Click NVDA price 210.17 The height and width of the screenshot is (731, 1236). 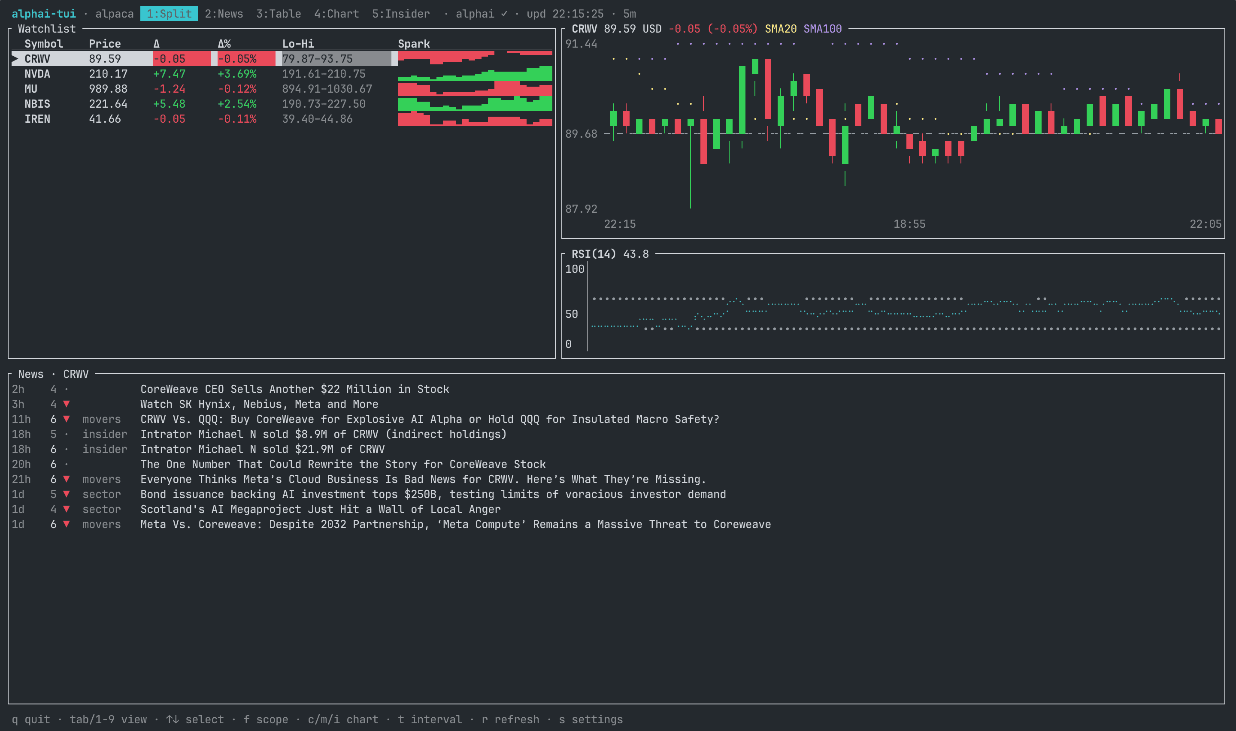[x=108, y=74]
